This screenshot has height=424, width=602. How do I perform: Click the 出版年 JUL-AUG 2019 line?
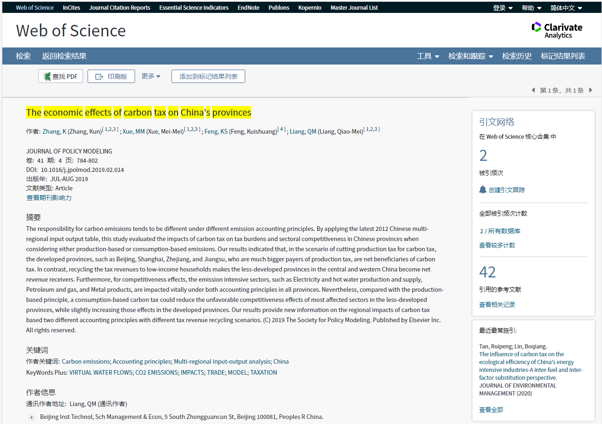click(57, 179)
